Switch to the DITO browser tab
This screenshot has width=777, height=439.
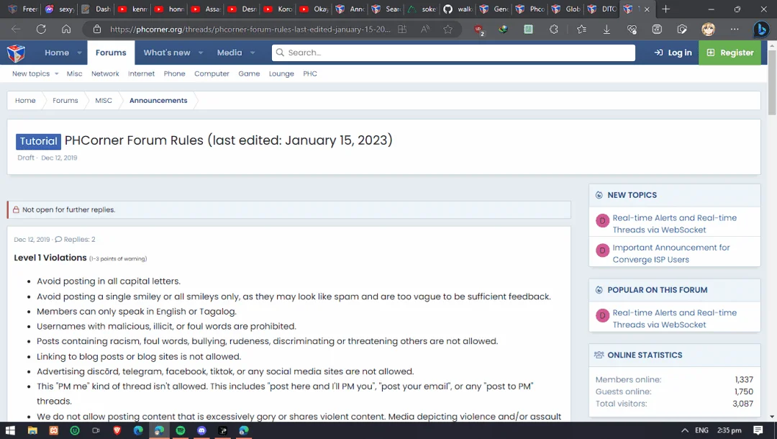(603, 9)
